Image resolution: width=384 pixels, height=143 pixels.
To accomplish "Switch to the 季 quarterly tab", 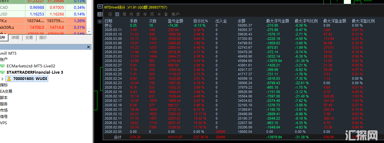I will coord(138,14).
